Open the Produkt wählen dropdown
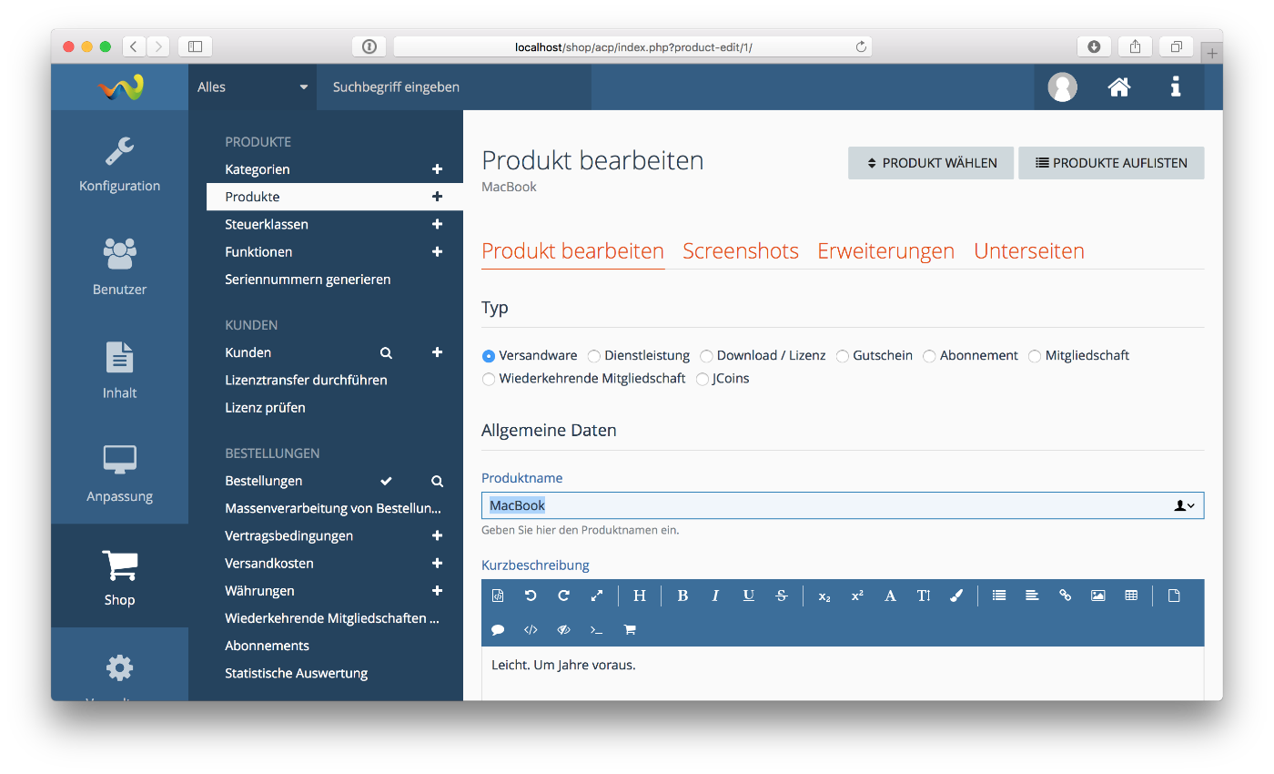The height and width of the screenshot is (774, 1274). [930, 163]
